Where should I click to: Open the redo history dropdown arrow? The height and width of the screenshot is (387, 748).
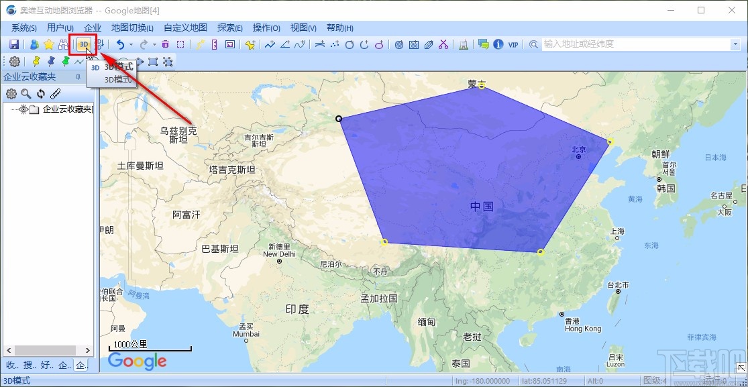(x=154, y=44)
